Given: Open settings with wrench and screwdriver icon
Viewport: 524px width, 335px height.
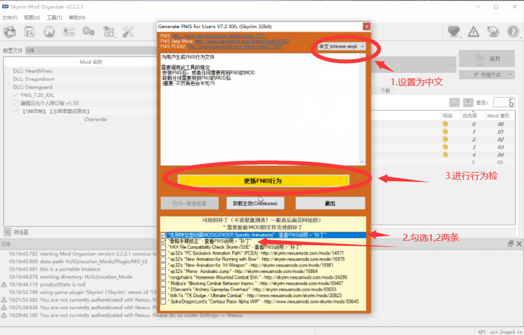Looking at the screenshot, I should tap(128, 32).
